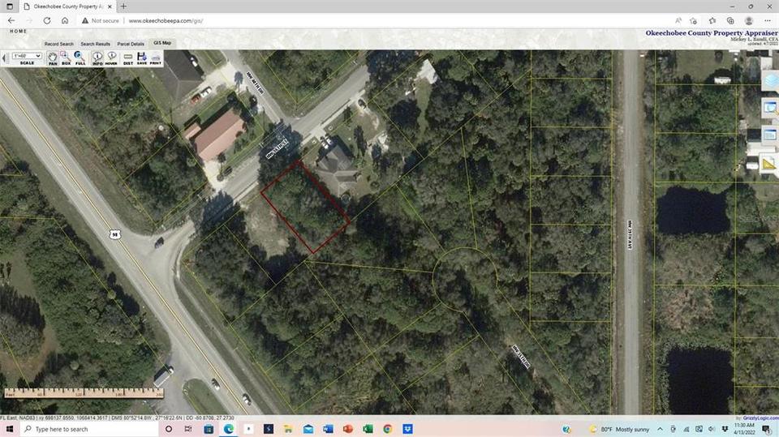Open the Parcel Details tab

click(131, 44)
